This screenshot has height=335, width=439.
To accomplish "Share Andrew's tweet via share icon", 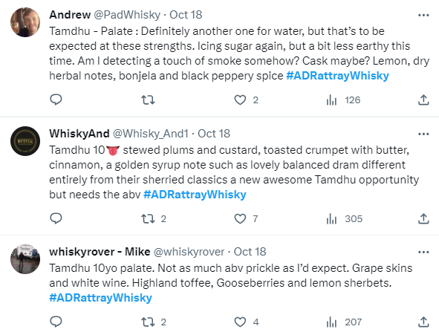I will pyautogui.click(x=423, y=100).
